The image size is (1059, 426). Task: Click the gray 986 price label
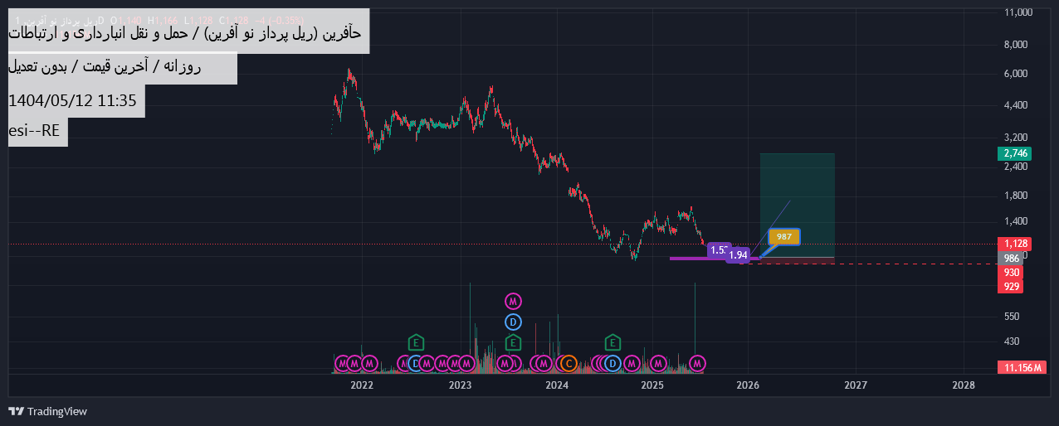tap(1011, 258)
